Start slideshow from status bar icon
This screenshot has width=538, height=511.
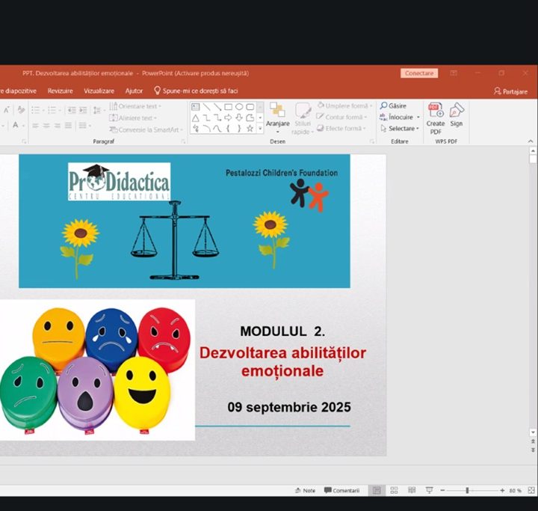click(x=428, y=490)
